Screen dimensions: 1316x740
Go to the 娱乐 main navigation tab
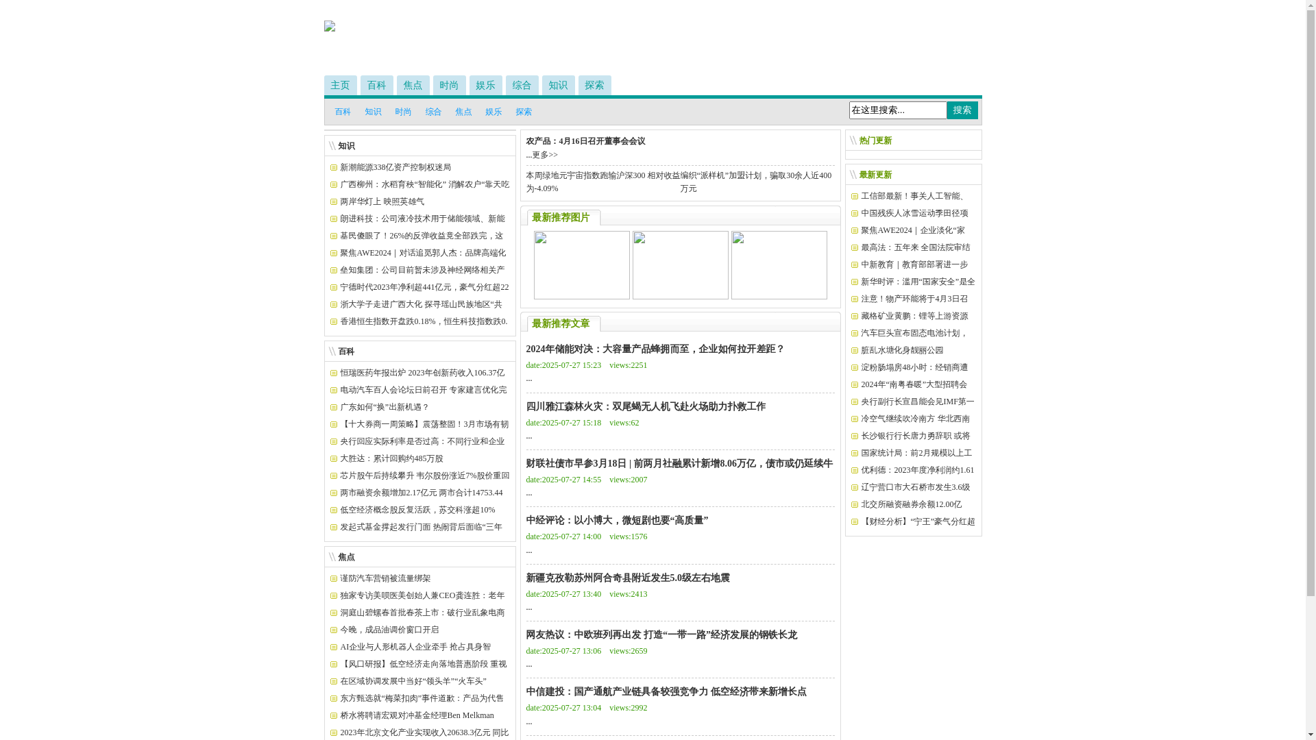pos(485,85)
